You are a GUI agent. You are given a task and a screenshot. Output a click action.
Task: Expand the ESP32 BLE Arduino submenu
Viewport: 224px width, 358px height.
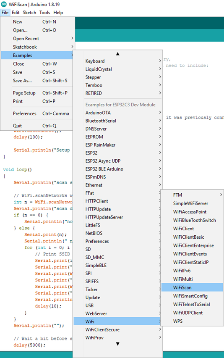pos(117,169)
